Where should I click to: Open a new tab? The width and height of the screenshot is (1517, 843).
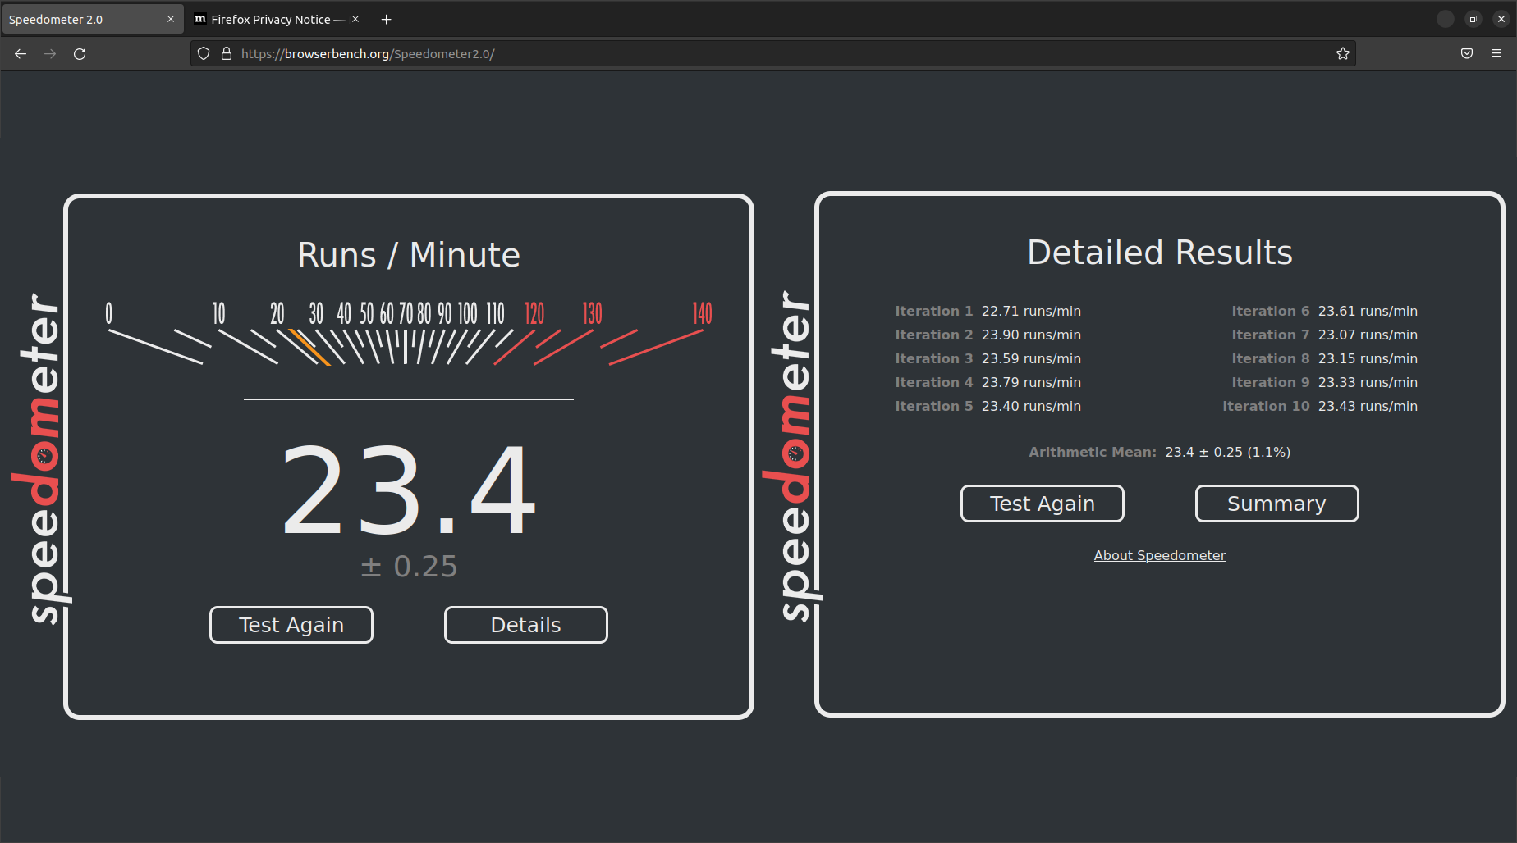386,19
